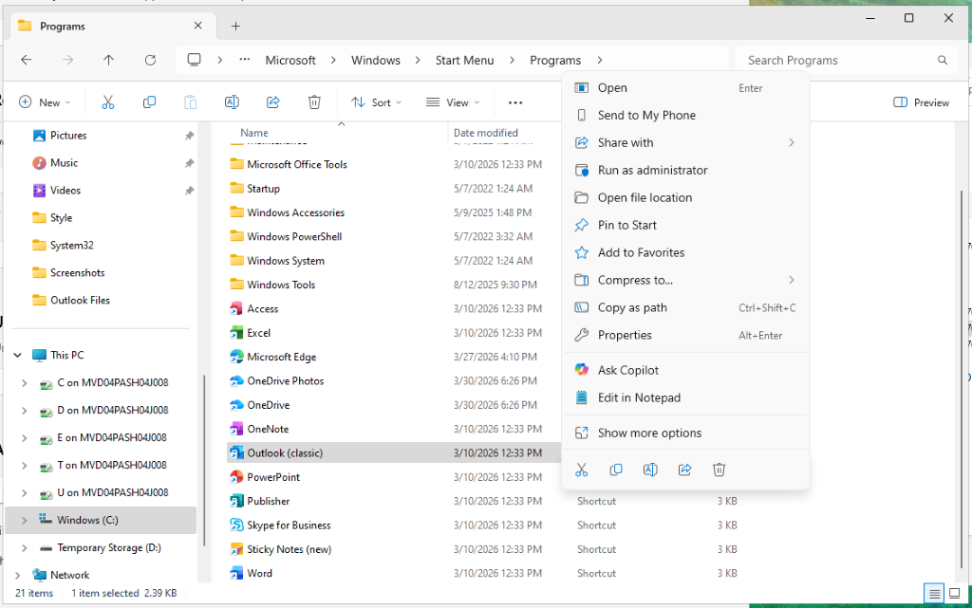This screenshot has height=608, width=972.
Task: Select Properties from the context menu
Action: pos(685,336)
